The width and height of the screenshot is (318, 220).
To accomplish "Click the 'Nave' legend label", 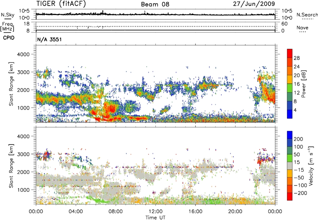I will pyautogui.click(x=302, y=27).
